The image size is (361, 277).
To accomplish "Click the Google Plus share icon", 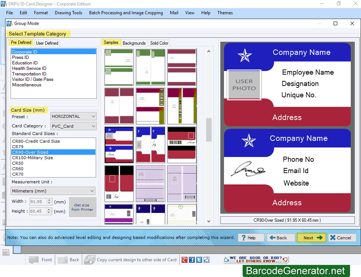I will click(185, 260).
